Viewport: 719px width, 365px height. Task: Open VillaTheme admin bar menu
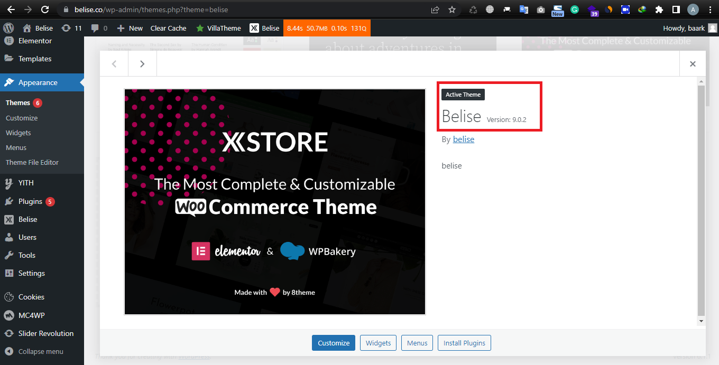[218, 28]
